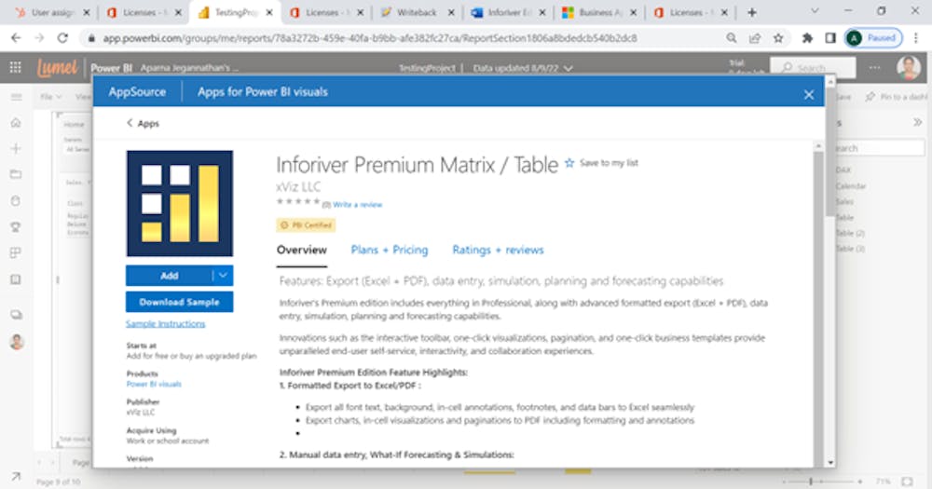Open File menu in report toolbar
The width and height of the screenshot is (932, 489).
point(50,97)
